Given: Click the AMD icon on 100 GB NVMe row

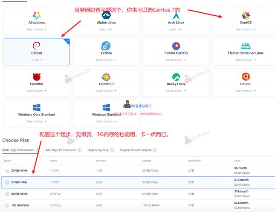Looking at the screenshot, I should click(x=7, y=205).
